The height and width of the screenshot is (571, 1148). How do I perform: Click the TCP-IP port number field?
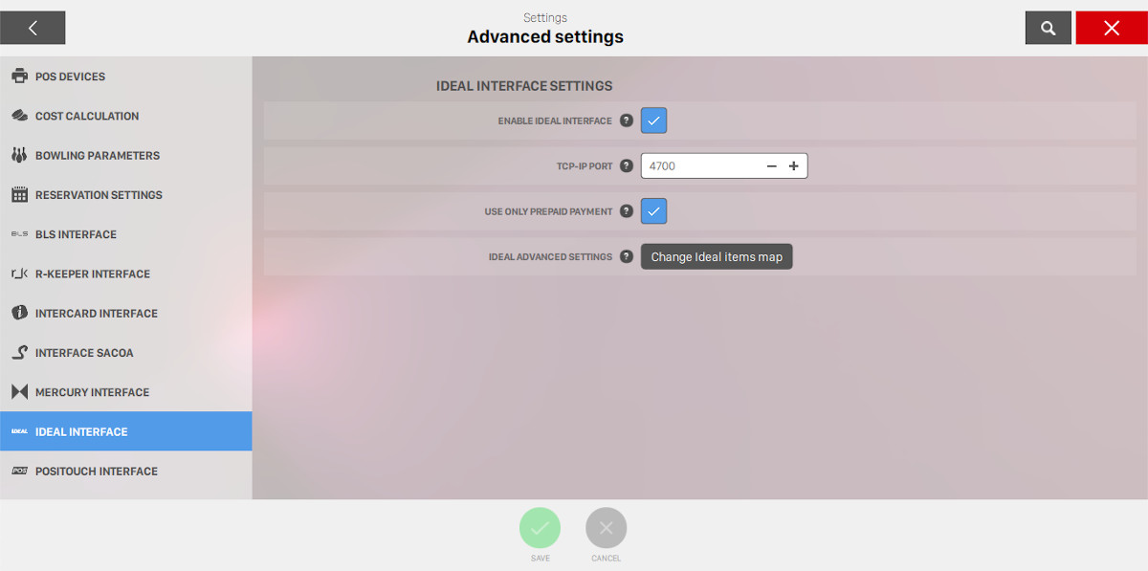point(700,166)
